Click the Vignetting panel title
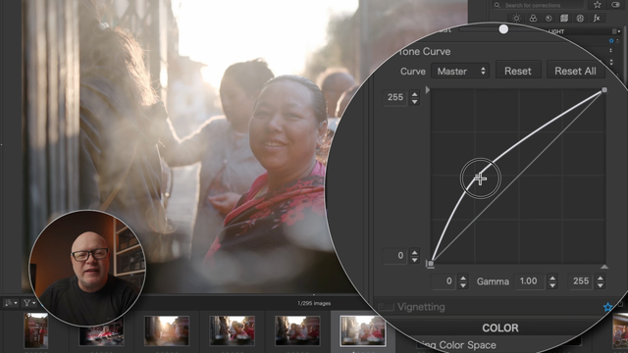The width and height of the screenshot is (628, 353). click(x=421, y=307)
